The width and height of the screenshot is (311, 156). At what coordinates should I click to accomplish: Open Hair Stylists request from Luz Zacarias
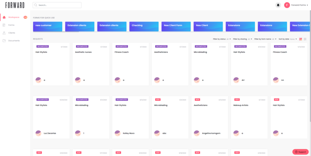[x=51, y=117]
